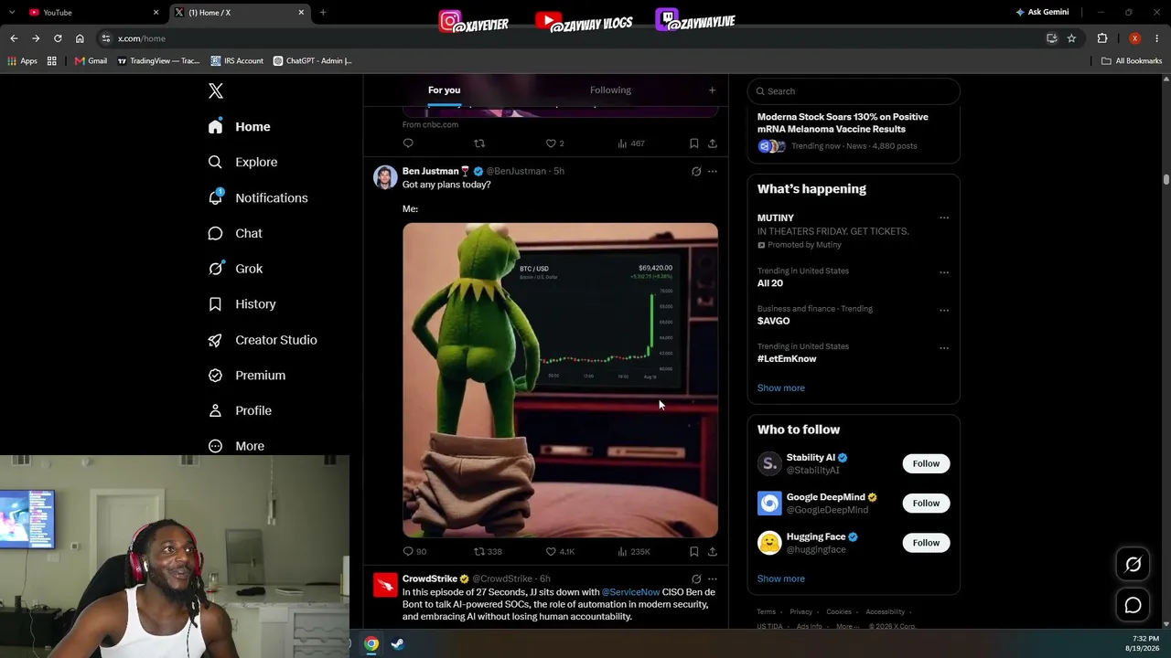Click the Grok icon on Ben Justman's post
The height and width of the screenshot is (658, 1171).
696,171
